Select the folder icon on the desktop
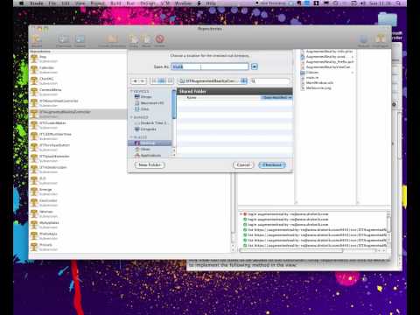Viewport: 420px width, 315px height. pyautogui.click(x=388, y=18)
